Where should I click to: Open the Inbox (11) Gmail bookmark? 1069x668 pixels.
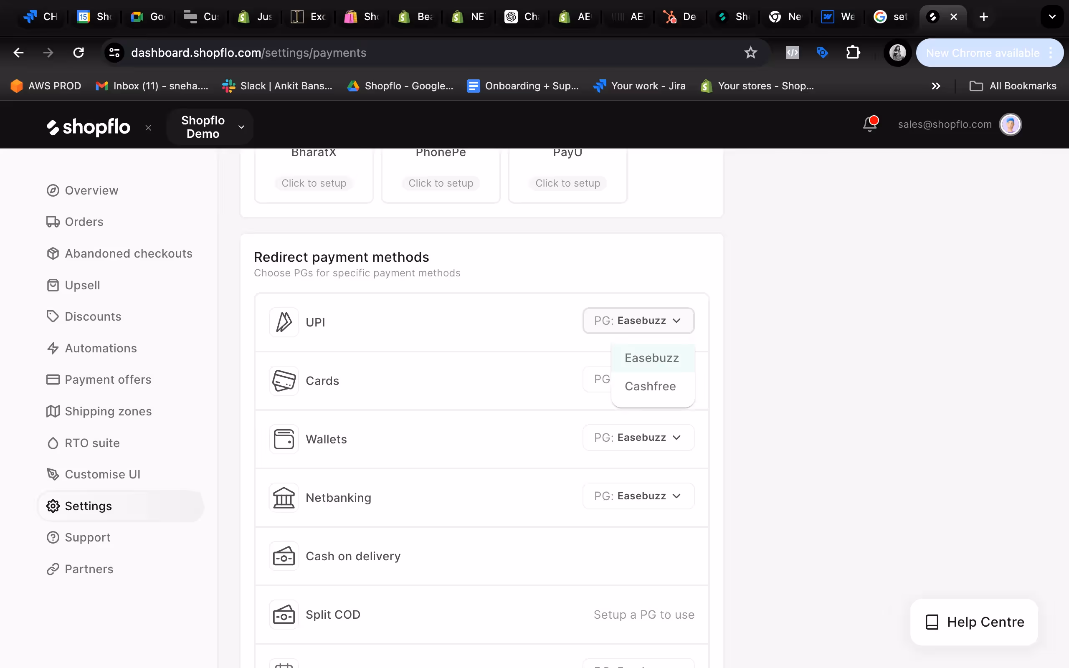click(152, 86)
